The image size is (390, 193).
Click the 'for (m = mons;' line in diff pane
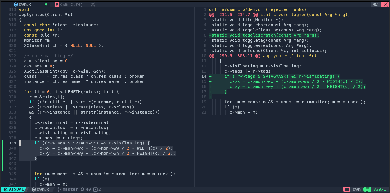295,102
